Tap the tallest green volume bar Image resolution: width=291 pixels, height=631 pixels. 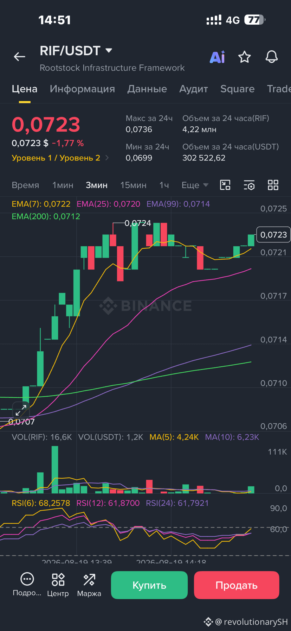pyautogui.click(x=55, y=469)
